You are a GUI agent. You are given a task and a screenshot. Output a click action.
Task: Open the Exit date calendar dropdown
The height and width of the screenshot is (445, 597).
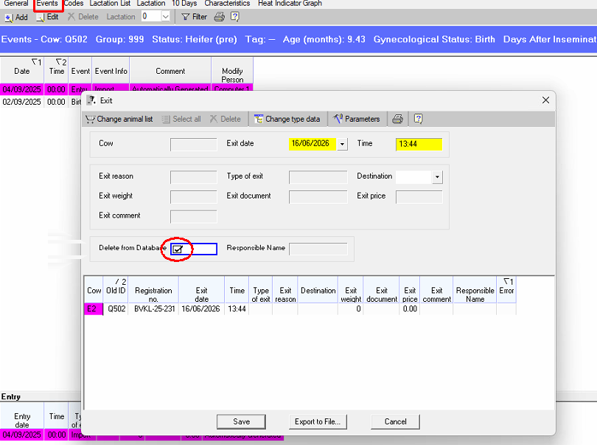[342, 144]
